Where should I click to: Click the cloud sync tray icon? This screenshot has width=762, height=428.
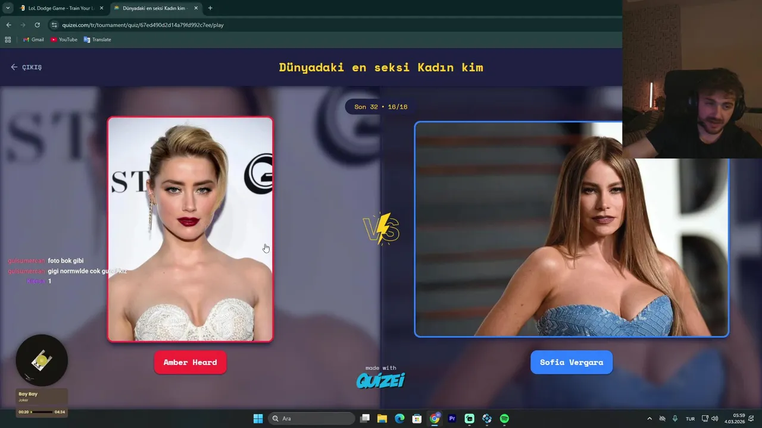pos(662,418)
